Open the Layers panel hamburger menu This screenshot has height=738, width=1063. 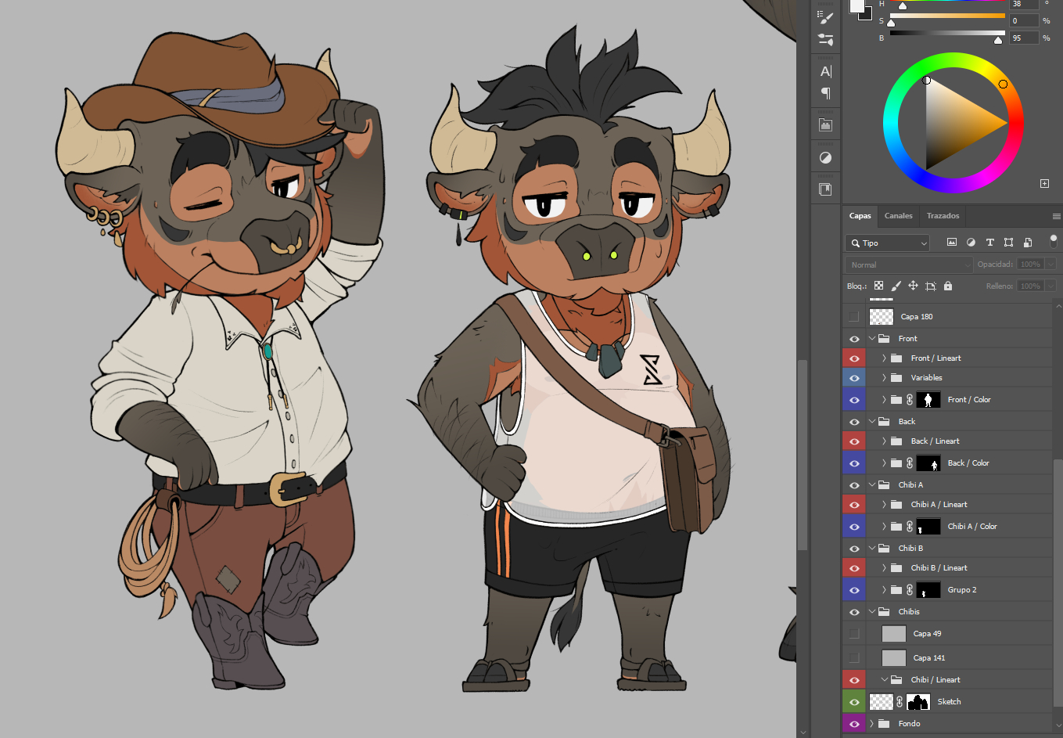1056,216
